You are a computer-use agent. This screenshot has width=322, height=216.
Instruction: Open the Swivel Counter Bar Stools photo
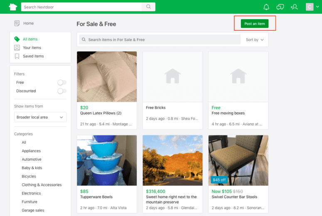click(x=238, y=160)
